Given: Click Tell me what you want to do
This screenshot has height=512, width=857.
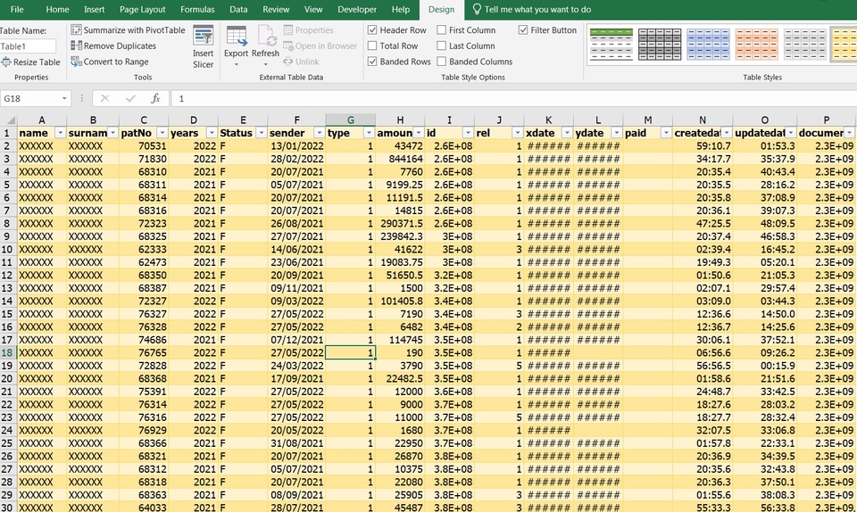Looking at the screenshot, I should pyautogui.click(x=537, y=9).
